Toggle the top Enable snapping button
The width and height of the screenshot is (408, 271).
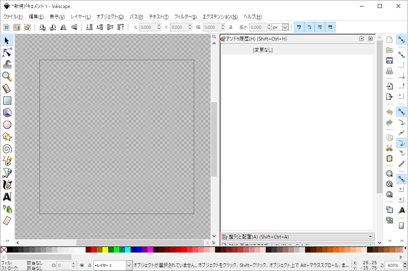[402, 40]
